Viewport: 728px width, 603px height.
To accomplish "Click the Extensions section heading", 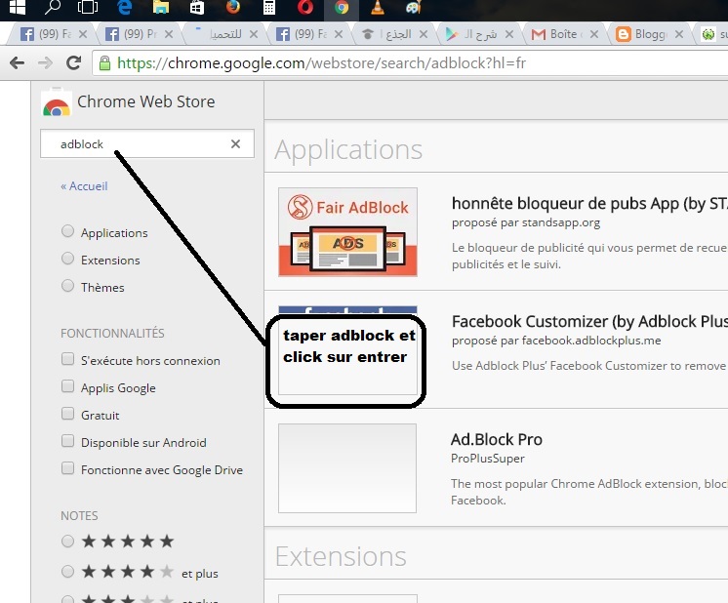I will coord(341,556).
